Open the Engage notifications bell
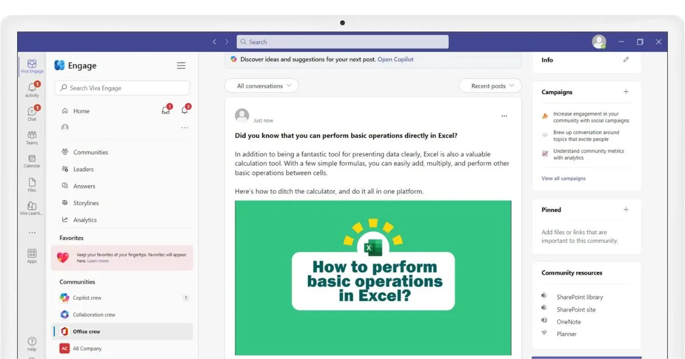Image resolution: width=685 pixels, height=359 pixels. (185, 111)
